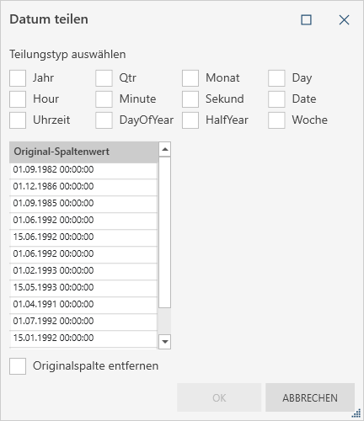Check the Qtr option
The height and width of the screenshot is (421, 364).
pos(104,78)
